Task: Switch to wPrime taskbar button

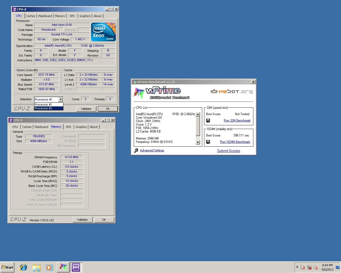Action: (x=63, y=267)
